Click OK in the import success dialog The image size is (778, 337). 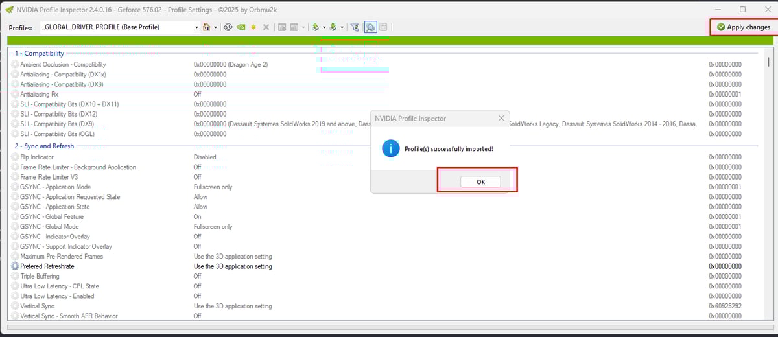point(480,182)
